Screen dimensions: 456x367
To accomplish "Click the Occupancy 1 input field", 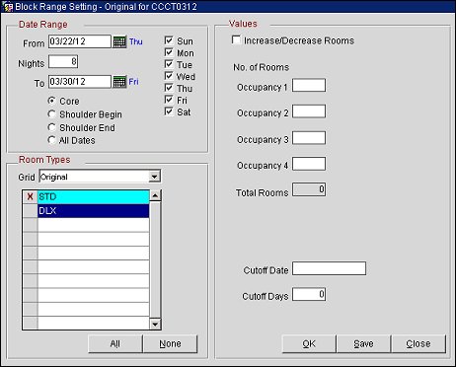I will (x=309, y=86).
